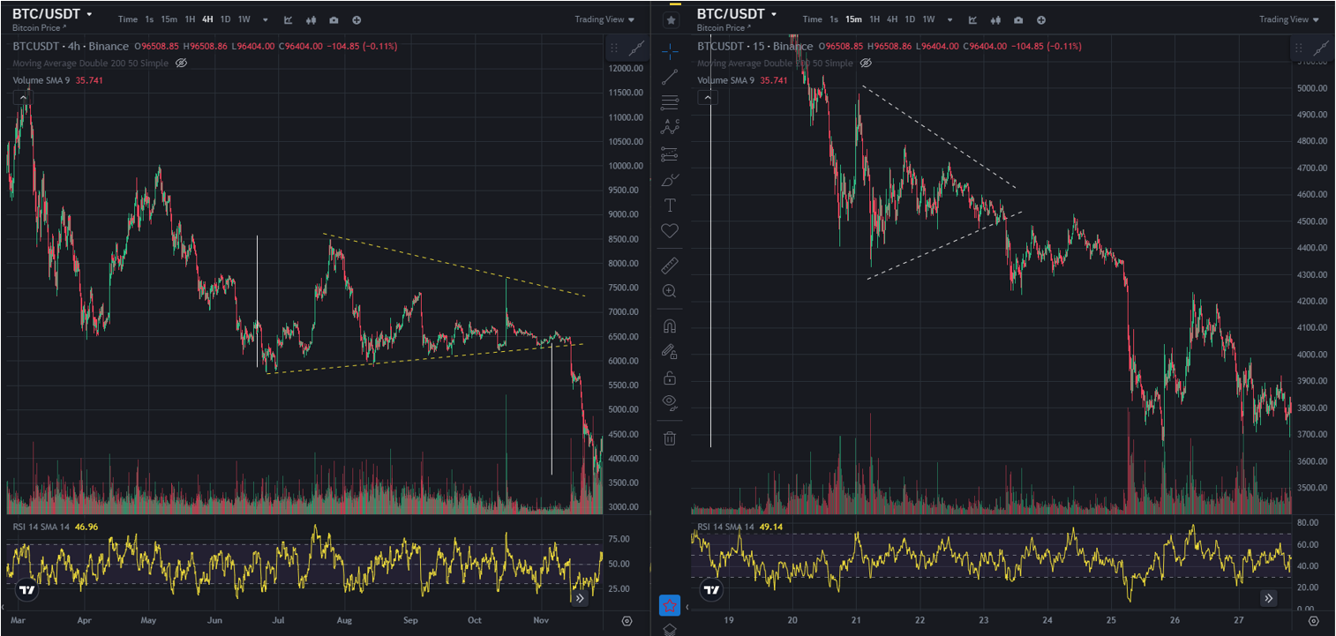
Task: Activate the zoom in tool
Action: (x=670, y=290)
